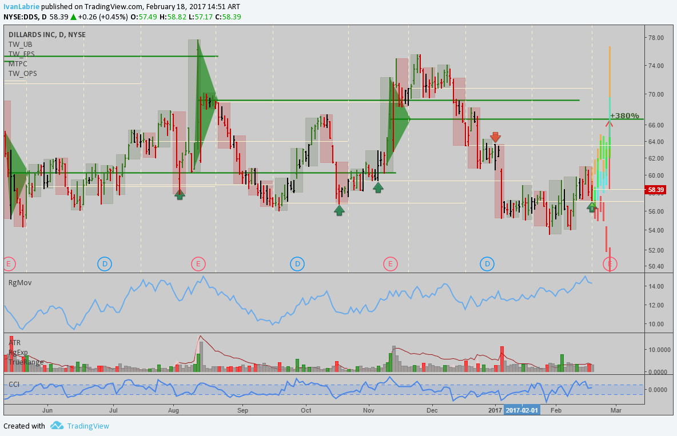
Task: Click the TW_OPS indicator label
Action: (22, 74)
